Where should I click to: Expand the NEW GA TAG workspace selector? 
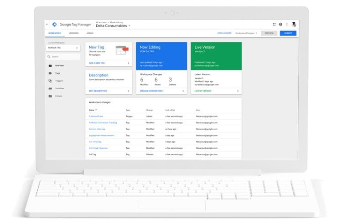63,48
